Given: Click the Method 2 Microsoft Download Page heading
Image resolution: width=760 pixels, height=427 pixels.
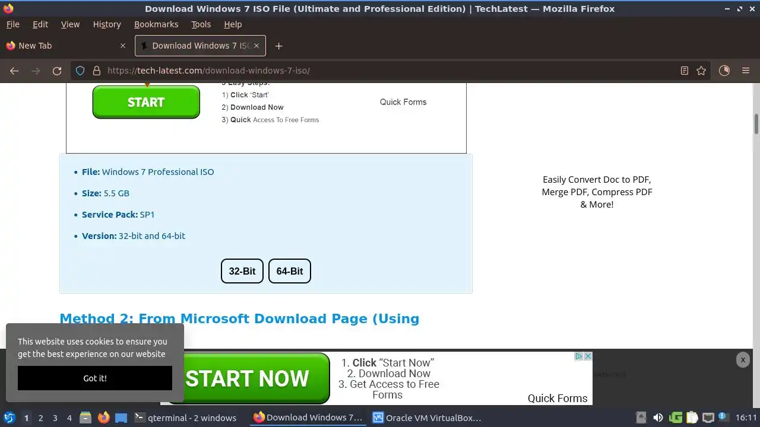Looking at the screenshot, I should click(239, 318).
